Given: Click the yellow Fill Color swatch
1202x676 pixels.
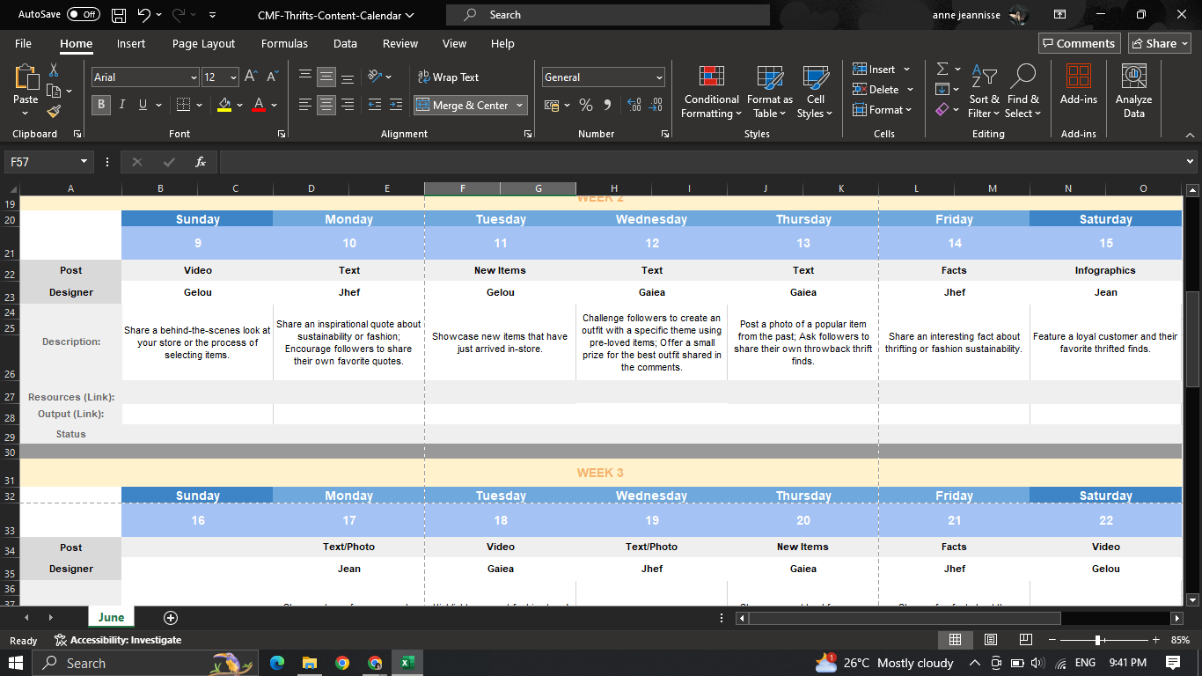Looking at the screenshot, I should click(x=224, y=105).
